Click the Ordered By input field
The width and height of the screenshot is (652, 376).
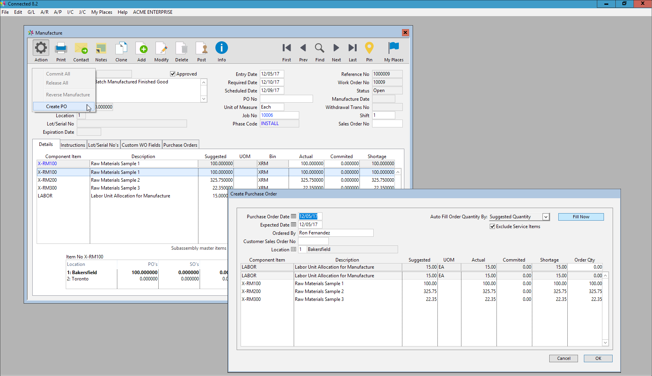pos(335,233)
